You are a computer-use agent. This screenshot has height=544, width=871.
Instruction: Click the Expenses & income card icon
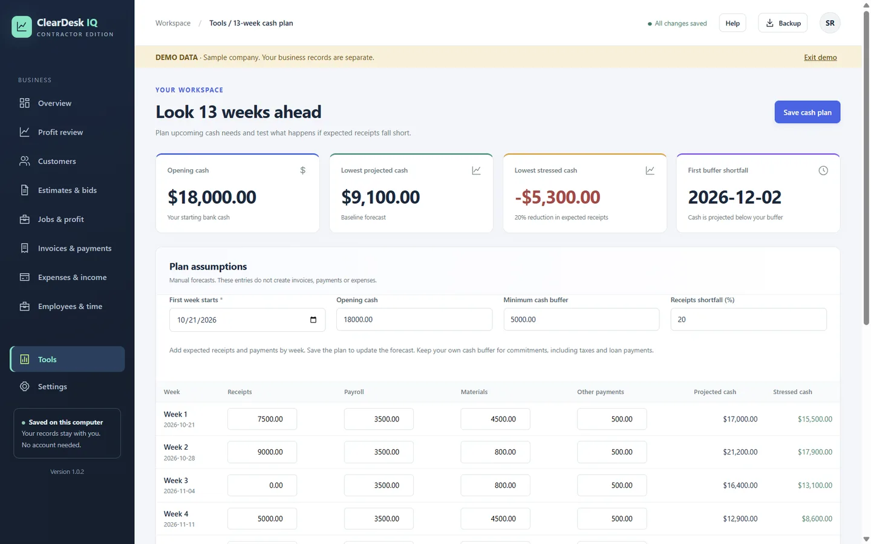(x=25, y=277)
